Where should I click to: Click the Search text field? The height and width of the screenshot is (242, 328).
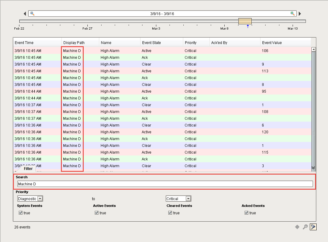(165, 184)
